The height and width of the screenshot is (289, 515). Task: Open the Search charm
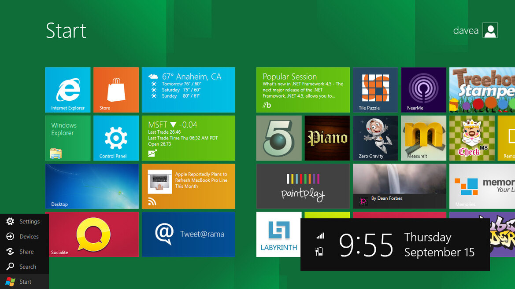click(24, 267)
